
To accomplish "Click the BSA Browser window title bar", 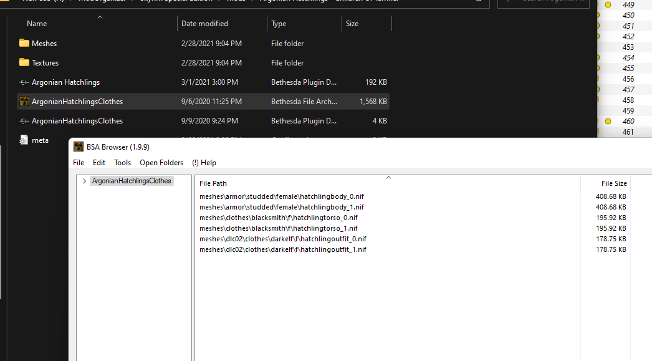I will 360,147.
